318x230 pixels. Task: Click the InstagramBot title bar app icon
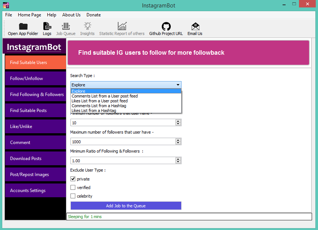[x=6, y=5]
